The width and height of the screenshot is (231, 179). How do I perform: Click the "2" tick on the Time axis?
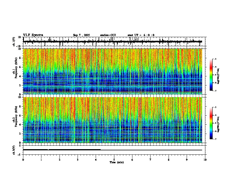coord(60,160)
